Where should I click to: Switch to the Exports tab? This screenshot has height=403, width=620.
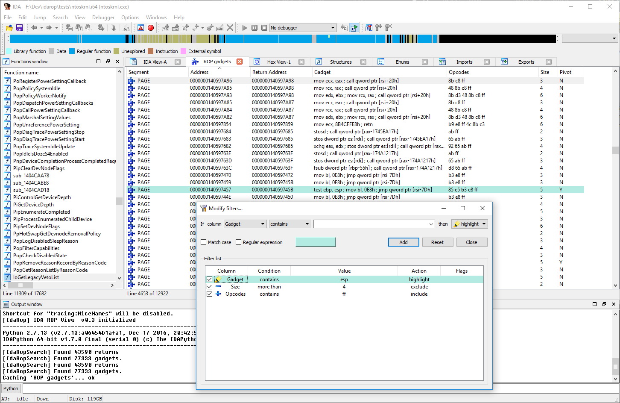(x=526, y=62)
